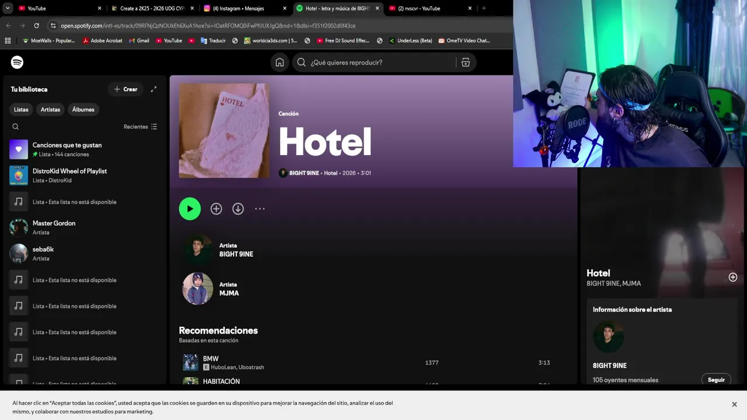The height and width of the screenshot is (420, 747).
Task: Open the seba6k artist in the library
Action: point(85,254)
